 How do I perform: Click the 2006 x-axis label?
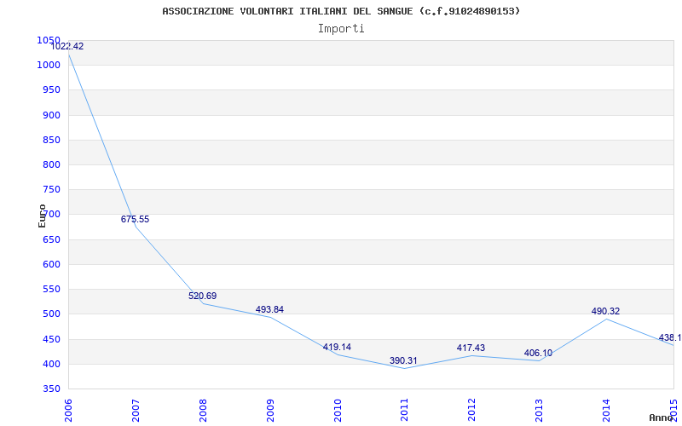69,410
